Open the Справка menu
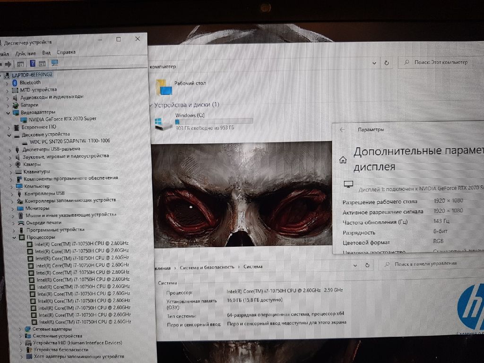Viewport: 484px width, 363px height. 66,52
